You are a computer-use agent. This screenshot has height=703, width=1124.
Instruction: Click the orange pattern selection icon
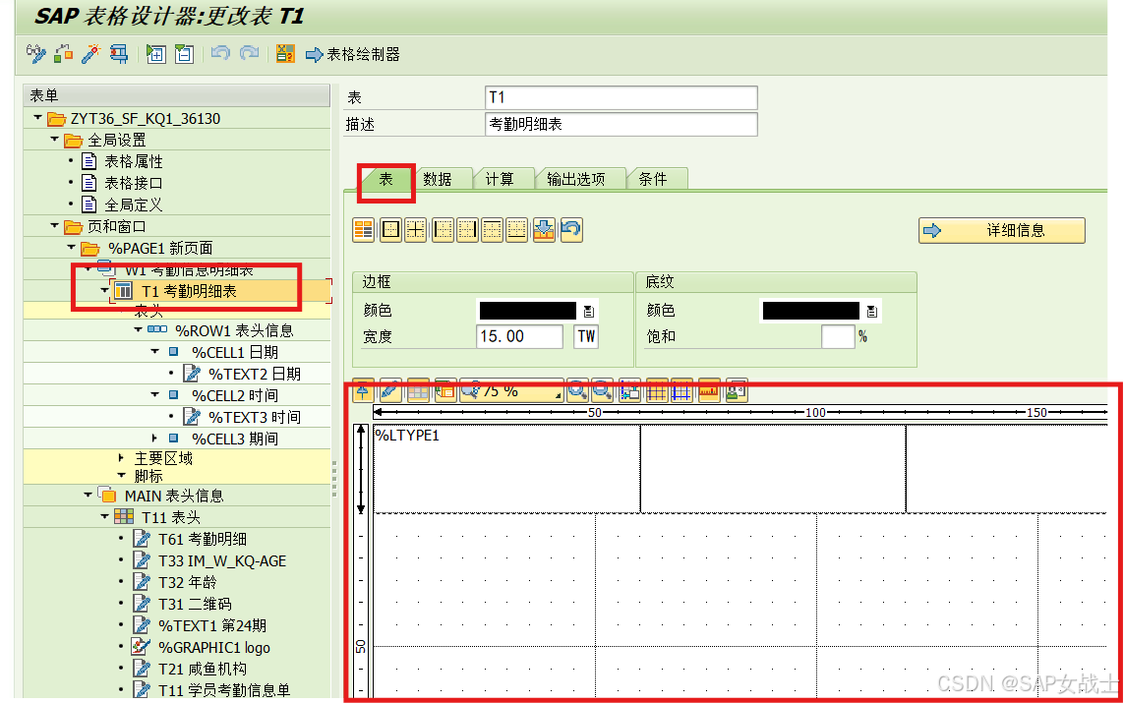(364, 230)
